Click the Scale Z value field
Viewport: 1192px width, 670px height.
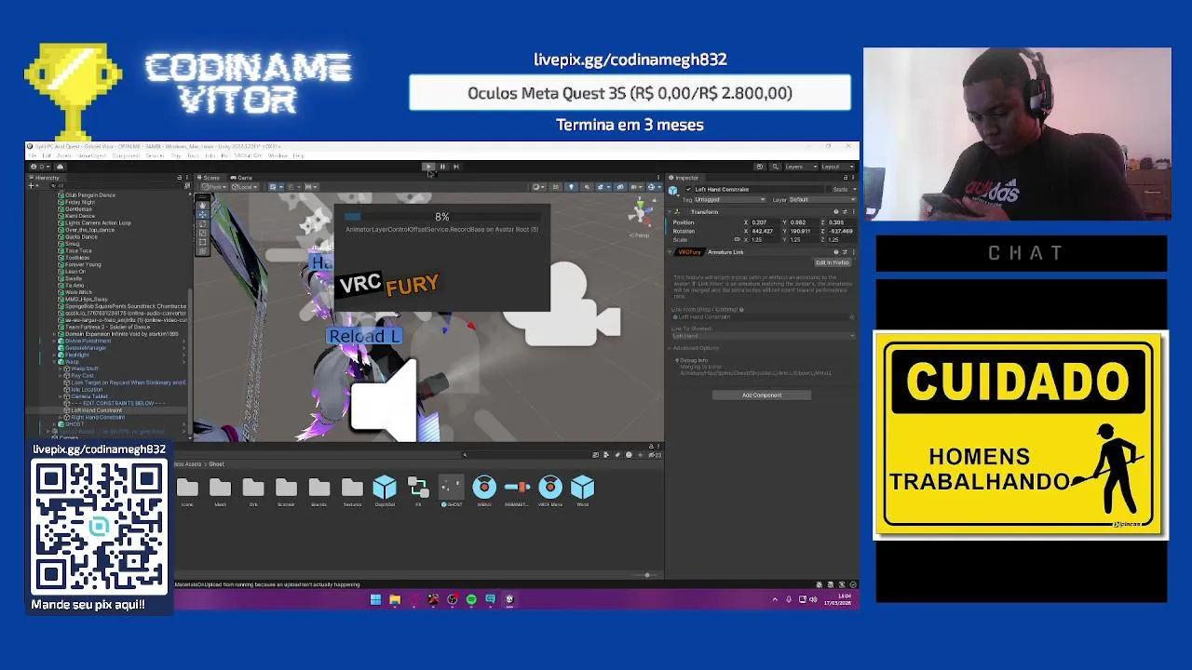click(x=842, y=239)
